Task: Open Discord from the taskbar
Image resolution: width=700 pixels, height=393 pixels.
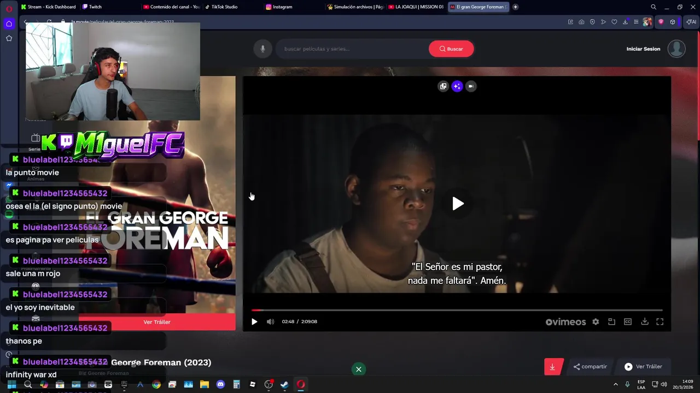Action: pos(220,384)
